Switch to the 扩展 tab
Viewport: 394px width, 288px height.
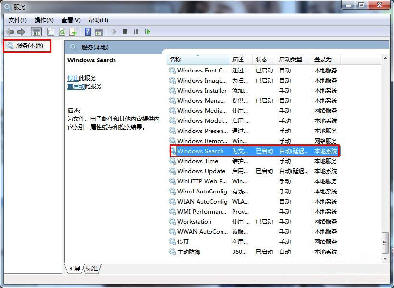[x=74, y=268]
